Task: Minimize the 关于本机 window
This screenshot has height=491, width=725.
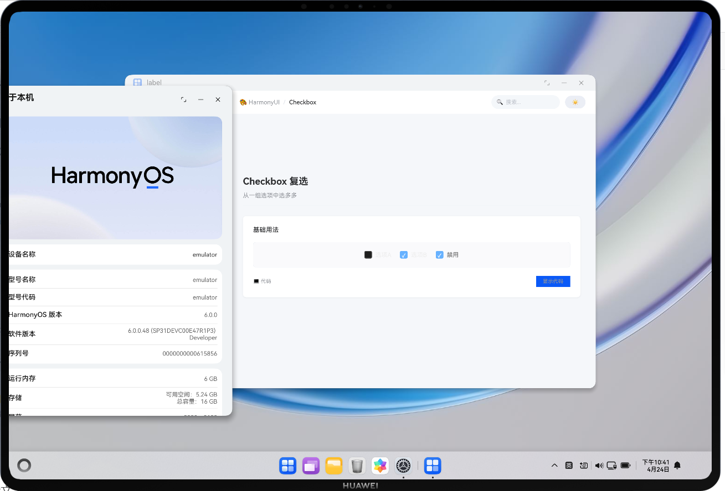Action: [x=200, y=100]
